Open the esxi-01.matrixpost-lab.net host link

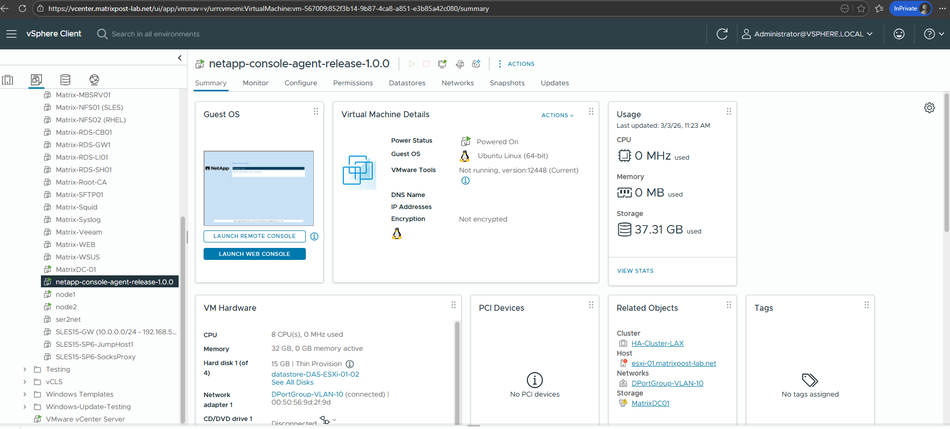tap(674, 363)
